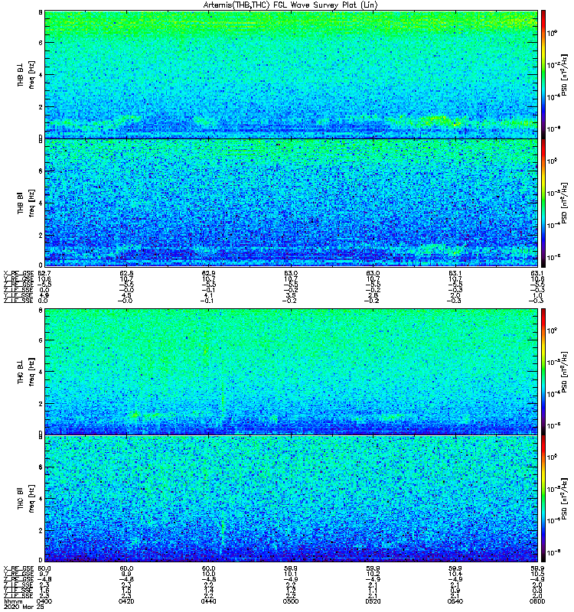The width and height of the screenshot is (574, 612).
Task: Click the THB B∥ color bar
Action: [543, 203]
